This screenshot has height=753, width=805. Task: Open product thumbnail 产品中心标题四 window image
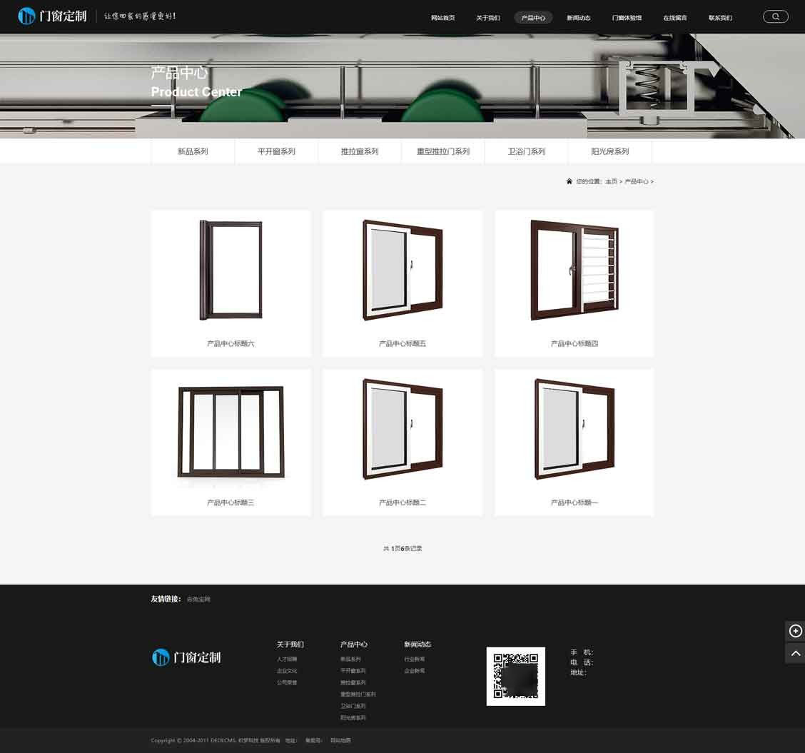(x=574, y=270)
